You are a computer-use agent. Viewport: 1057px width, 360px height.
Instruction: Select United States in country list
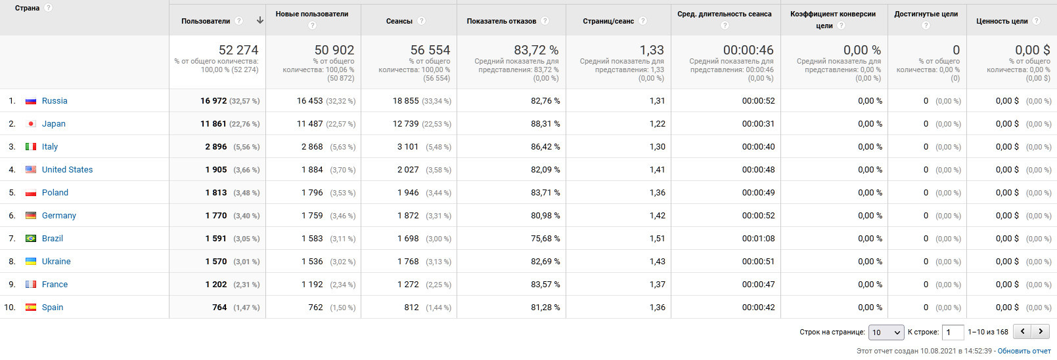point(67,170)
